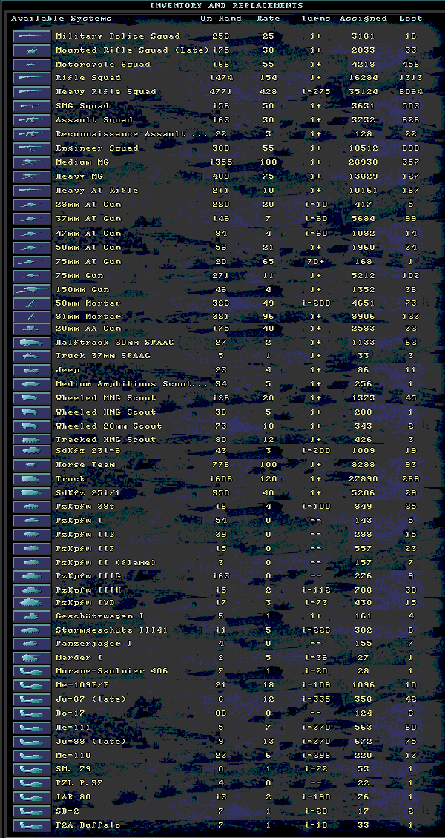
Task: Click the Rate column header
Action: [x=268, y=19]
